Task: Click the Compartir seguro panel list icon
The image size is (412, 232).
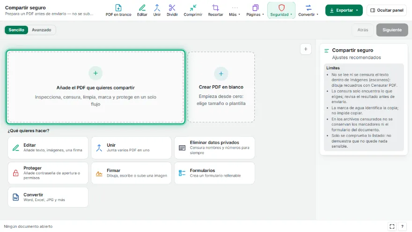Action: (x=327, y=51)
